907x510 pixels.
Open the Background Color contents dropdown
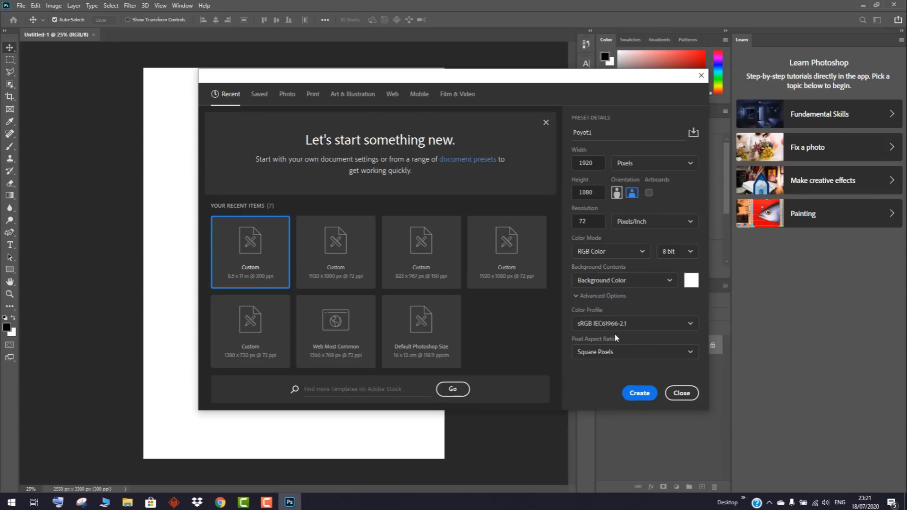[x=624, y=280]
